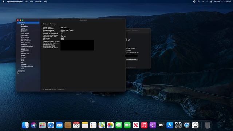Select Audio in the sidebar

tap(23, 28)
